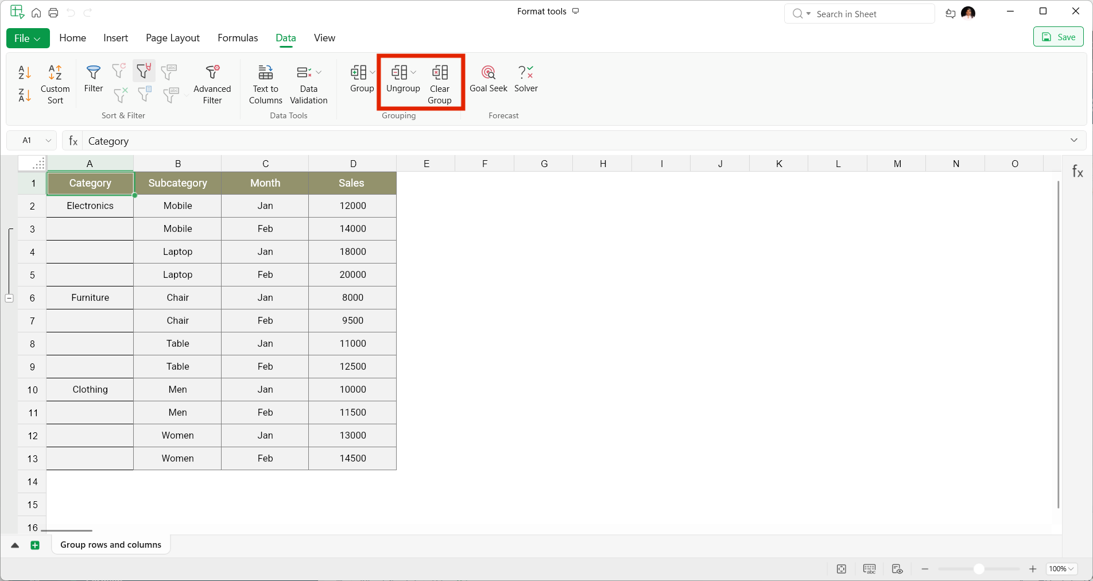The height and width of the screenshot is (581, 1093).
Task: Sort ascending with the A to Z icon
Action: (x=24, y=73)
